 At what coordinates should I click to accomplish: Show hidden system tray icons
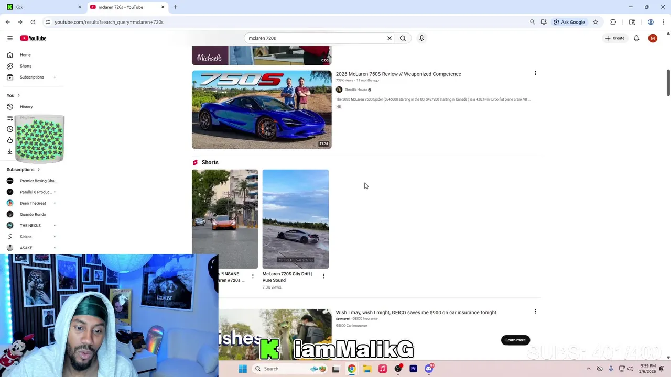coord(588,369)
